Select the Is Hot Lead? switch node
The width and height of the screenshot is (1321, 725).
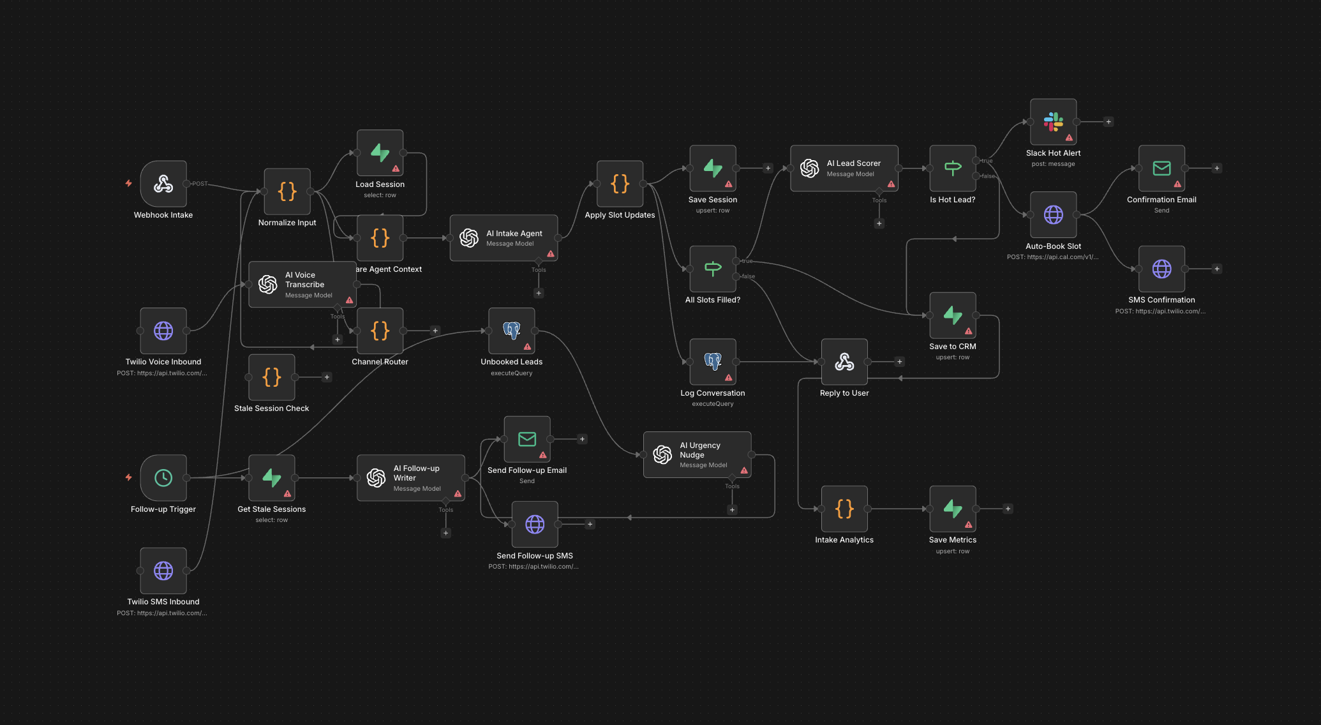click(952, 168)
